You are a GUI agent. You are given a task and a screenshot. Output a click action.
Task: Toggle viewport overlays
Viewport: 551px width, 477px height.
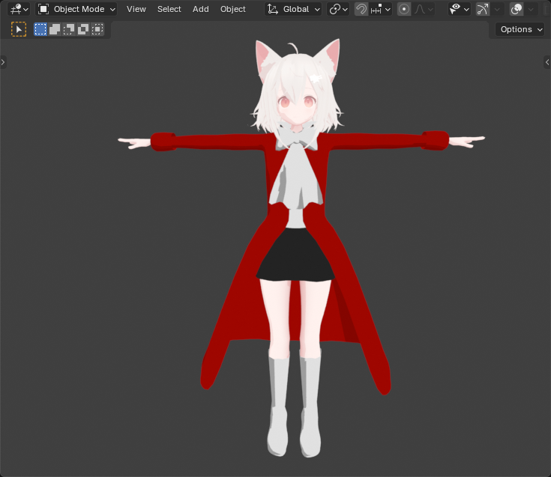517,9
